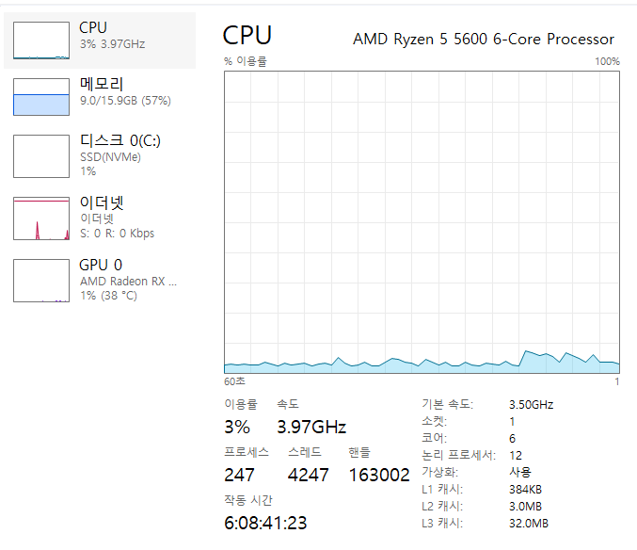Click the 3.97GHz speed value
Screen dimensions: 637x550
311,427
